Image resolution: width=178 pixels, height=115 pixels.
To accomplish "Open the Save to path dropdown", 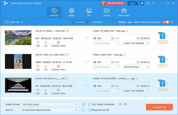I will pyautogui.click(x=76, y=110).
